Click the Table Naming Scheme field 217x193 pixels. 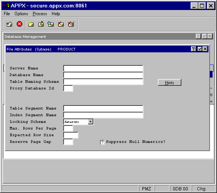coord(103,82)
